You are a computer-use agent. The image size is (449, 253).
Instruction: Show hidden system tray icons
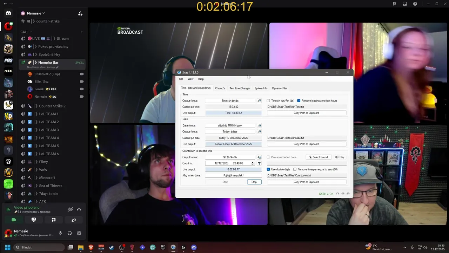404,247
